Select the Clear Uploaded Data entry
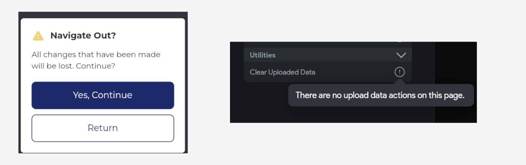This screenshot has height=165, width=526. (282, 72)
